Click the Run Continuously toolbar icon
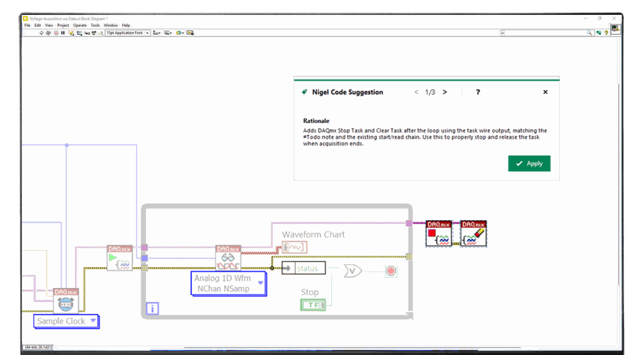 [x=48, y=33]
